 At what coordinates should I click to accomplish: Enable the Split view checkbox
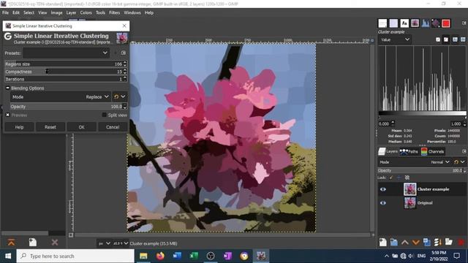104,115
